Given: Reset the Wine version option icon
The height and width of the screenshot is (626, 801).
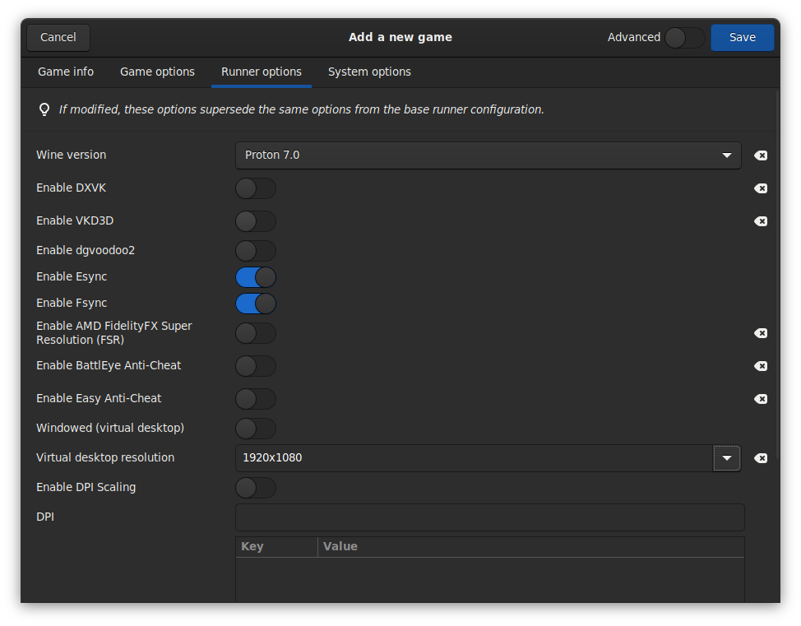Looking at the screenshot, I should tap(761, 155).
